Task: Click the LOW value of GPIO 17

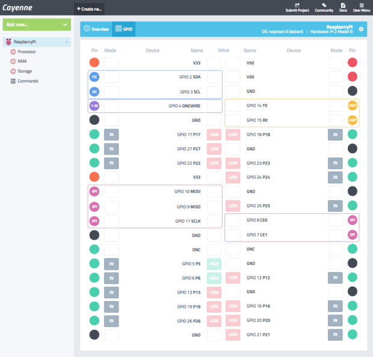Action: [214, 135]
